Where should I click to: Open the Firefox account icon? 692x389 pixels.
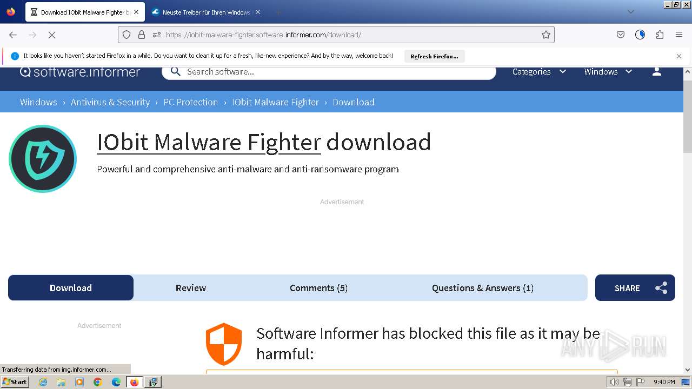(640, 35)
